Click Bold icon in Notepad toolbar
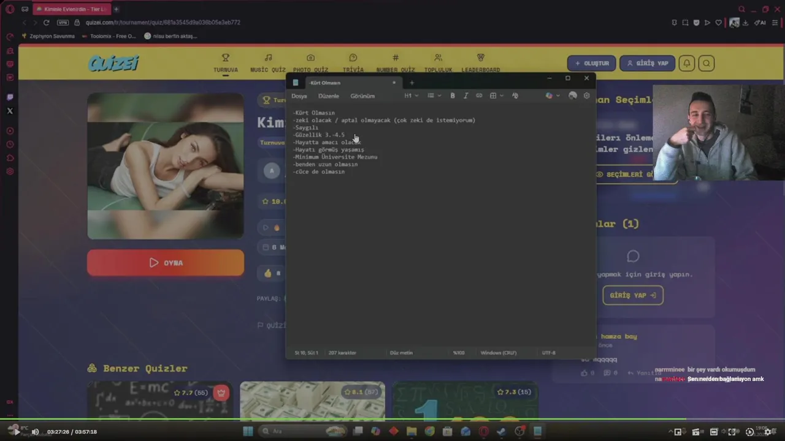Screen dimensions: 785x441 pyautogui.click(x=453, y=96)
